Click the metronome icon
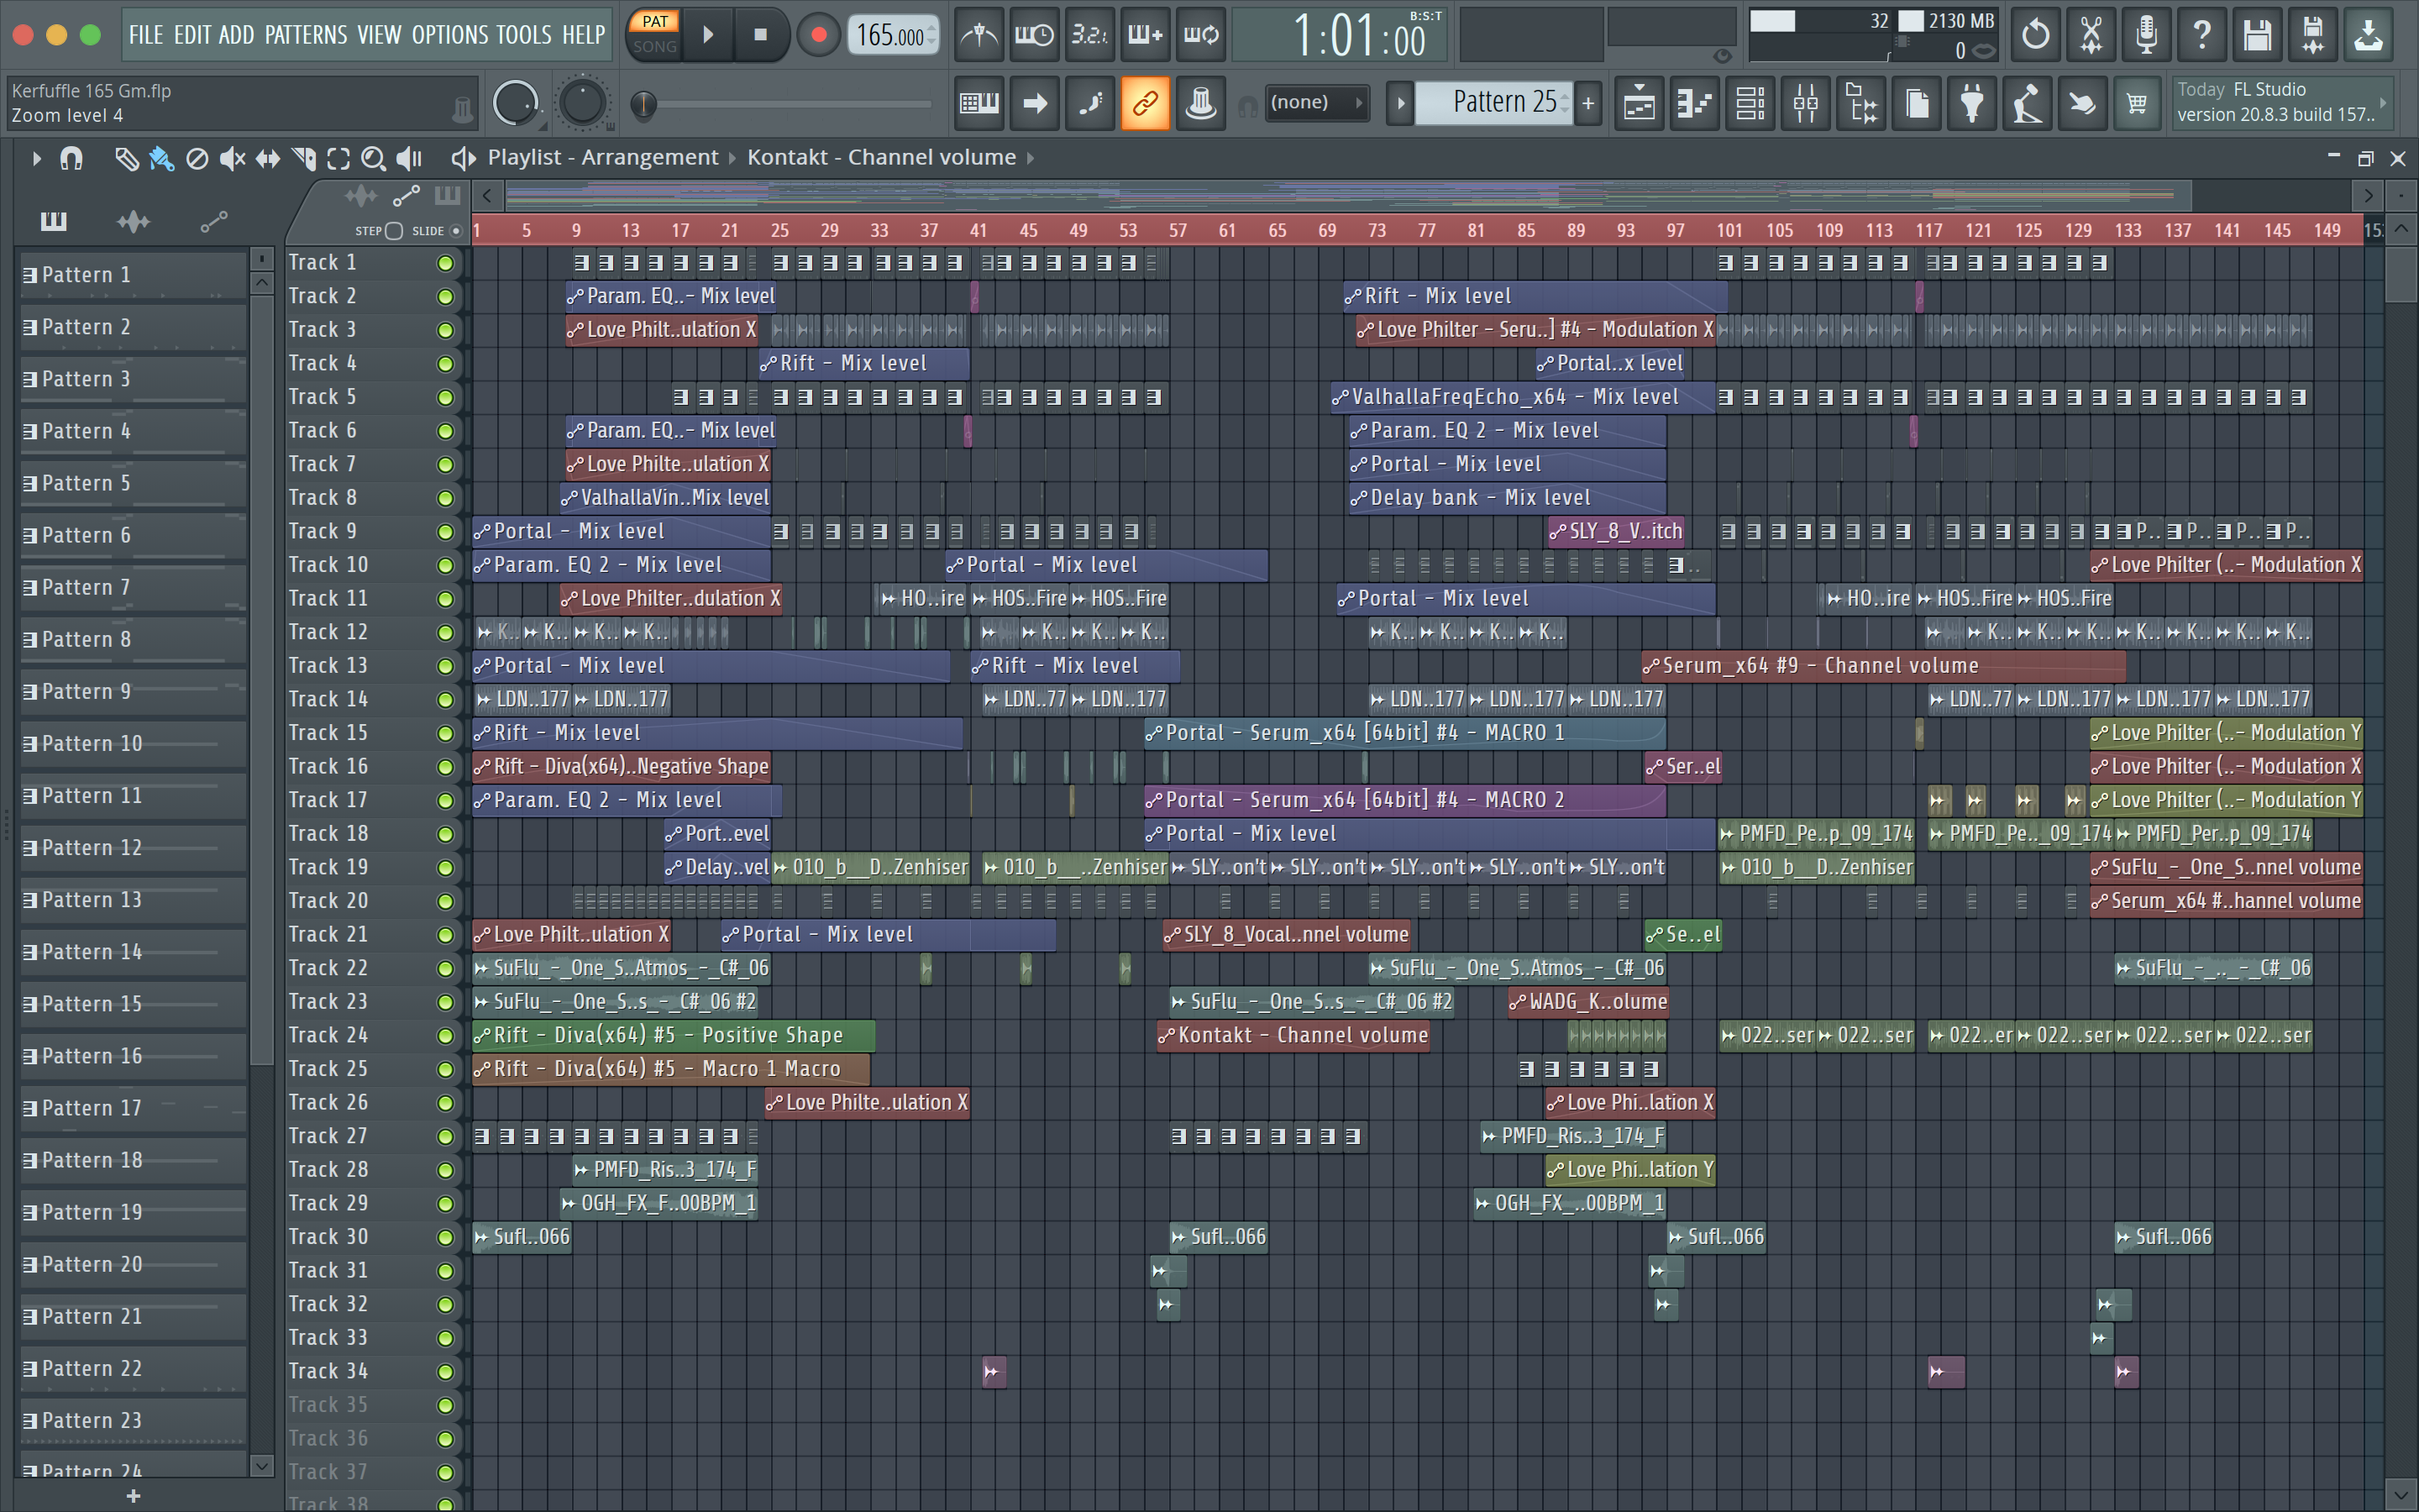The width and height of the screenshot is (2419, 1512). (x=979, y=35)
